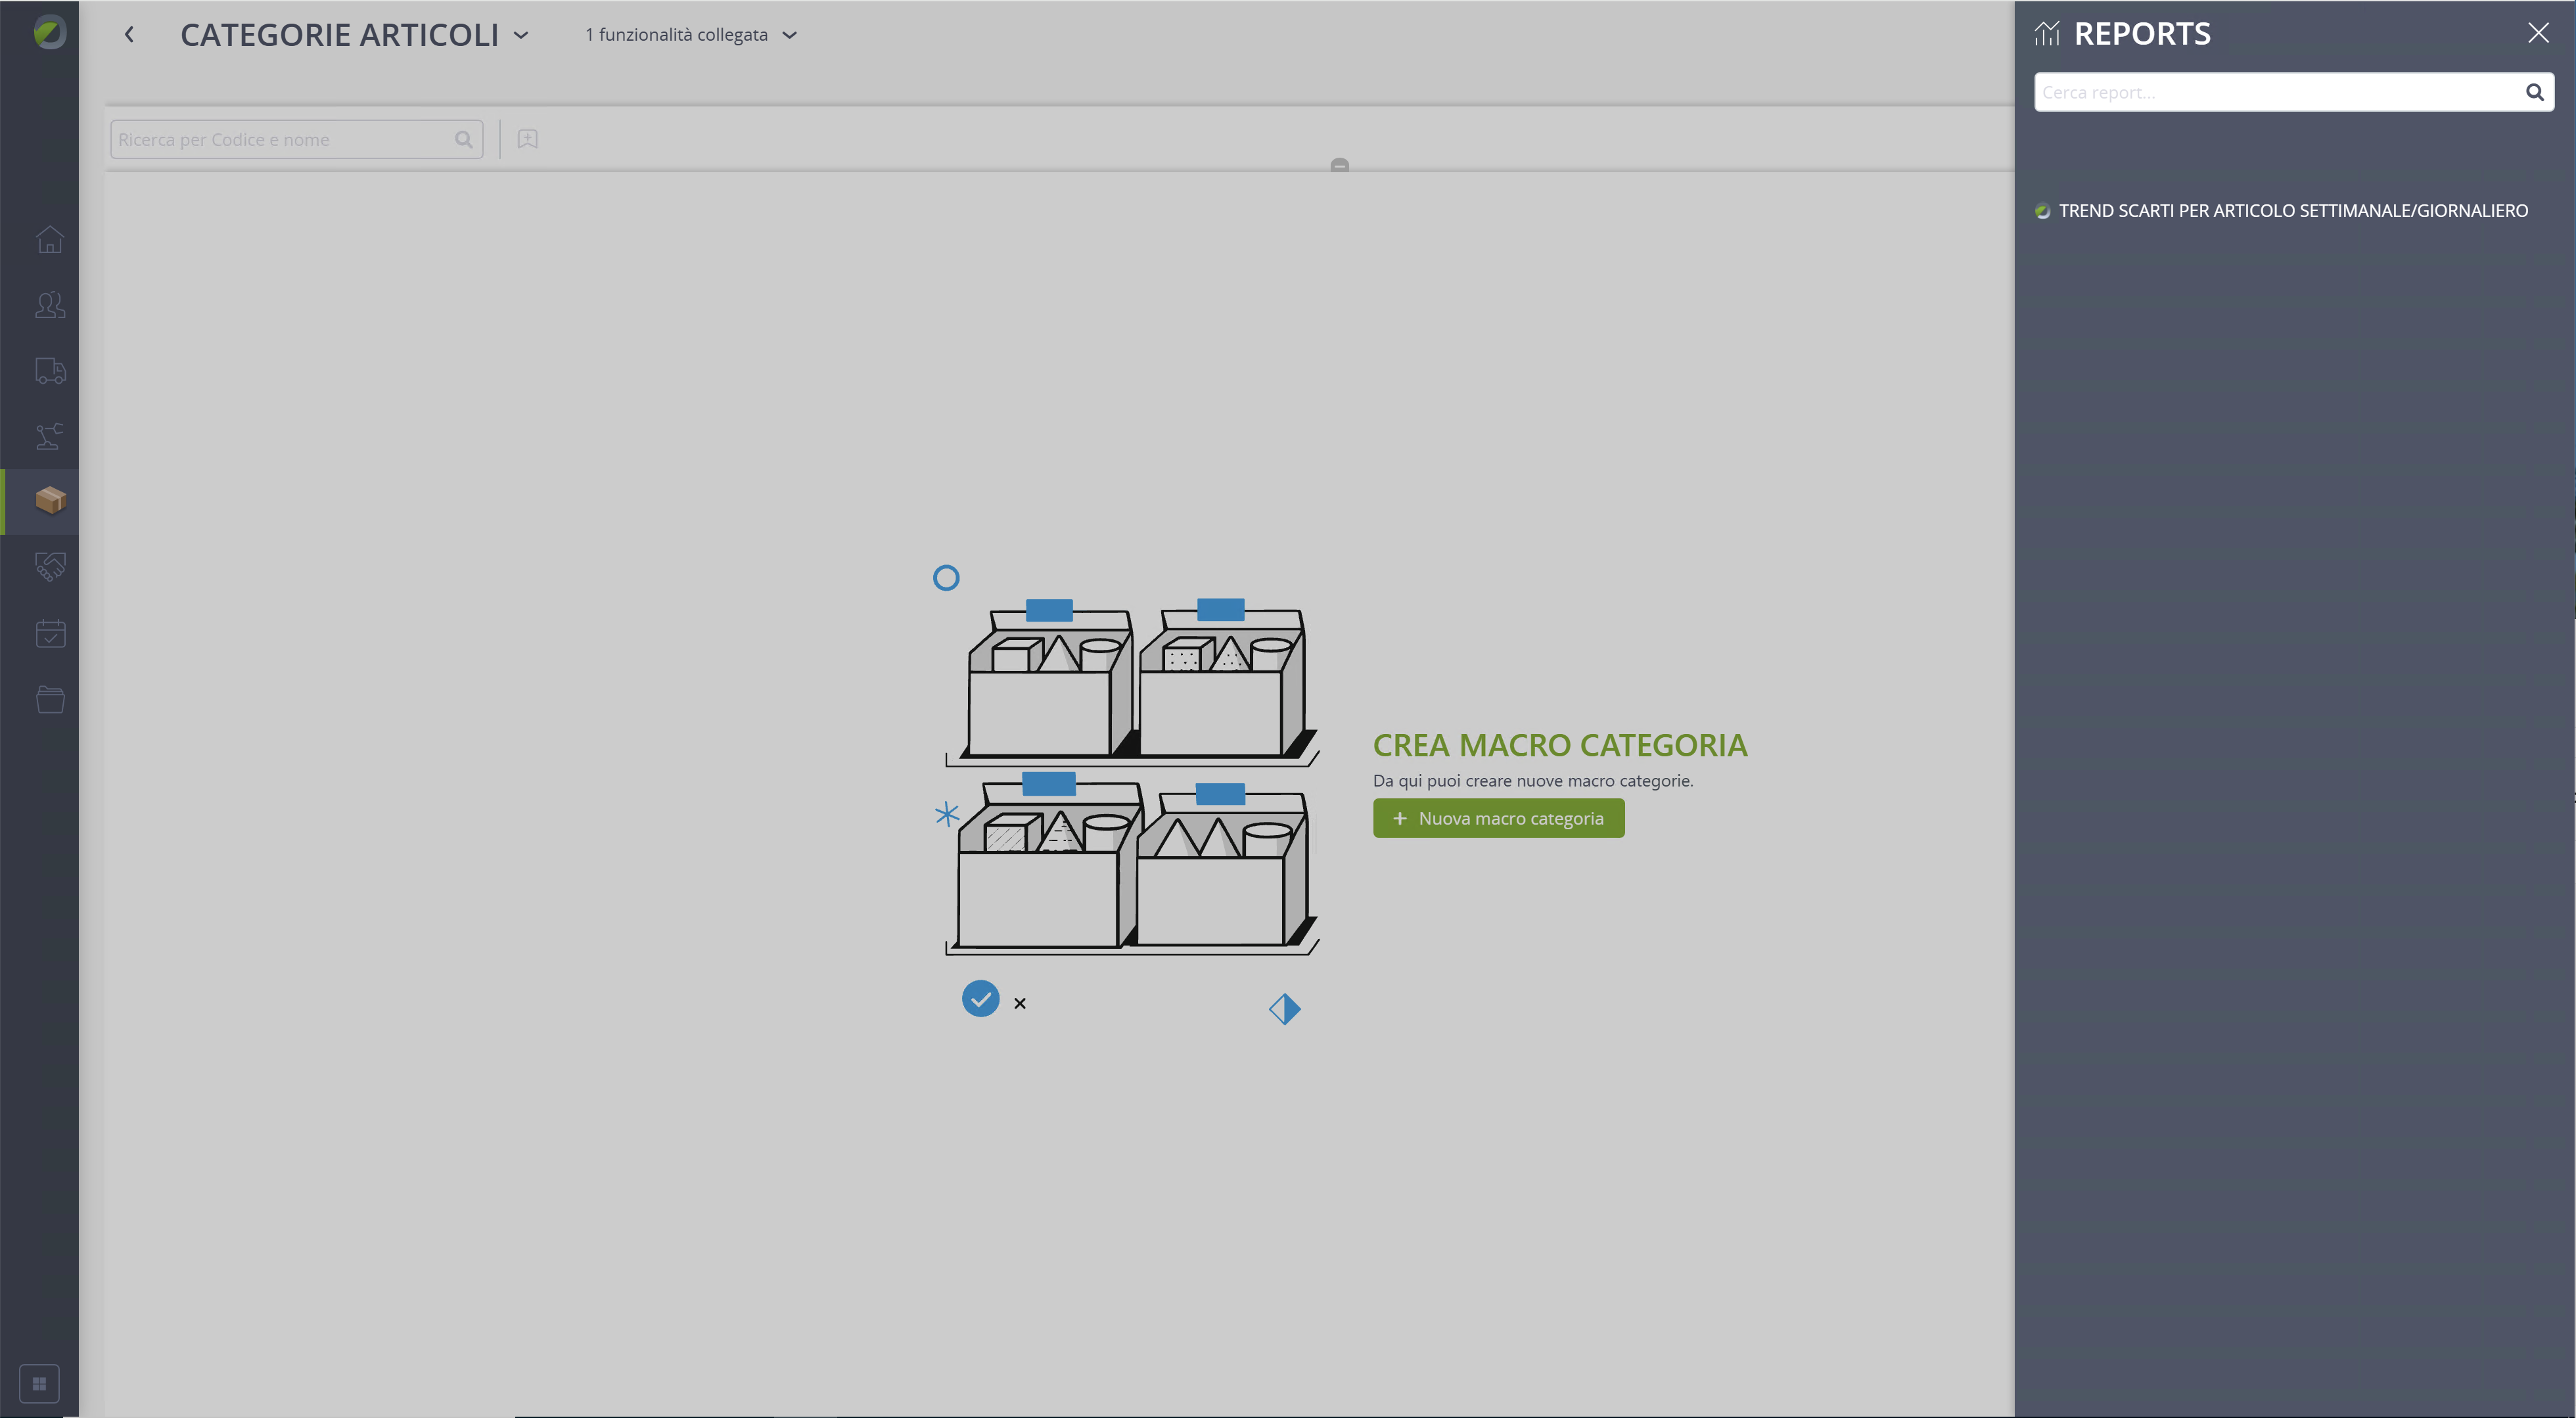Open the Customers people icon in sidebar
Screen dimensions: 2576x1418
point(50,305)
